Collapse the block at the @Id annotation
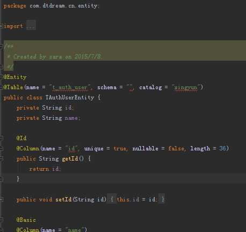This screenshot has height=232, width=246. click(1, 138)
